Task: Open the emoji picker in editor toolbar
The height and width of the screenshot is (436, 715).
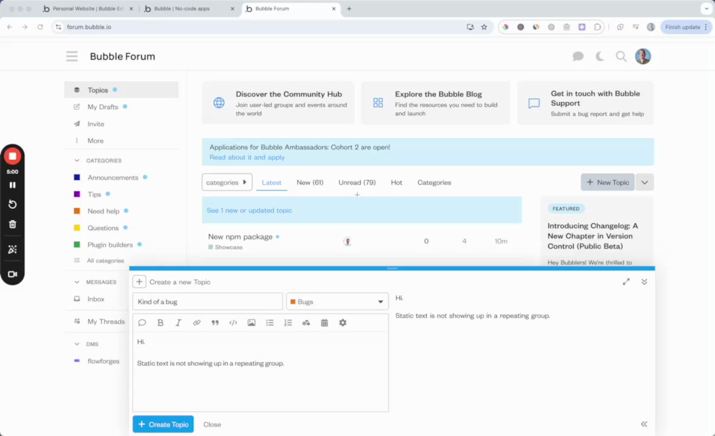Action: point(306,323)
